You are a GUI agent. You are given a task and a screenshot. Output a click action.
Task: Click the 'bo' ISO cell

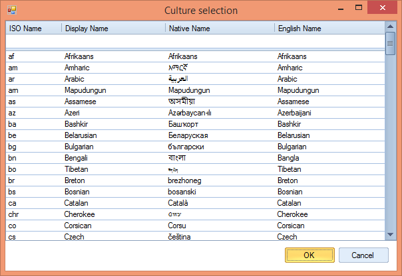[x=12, y=169]
